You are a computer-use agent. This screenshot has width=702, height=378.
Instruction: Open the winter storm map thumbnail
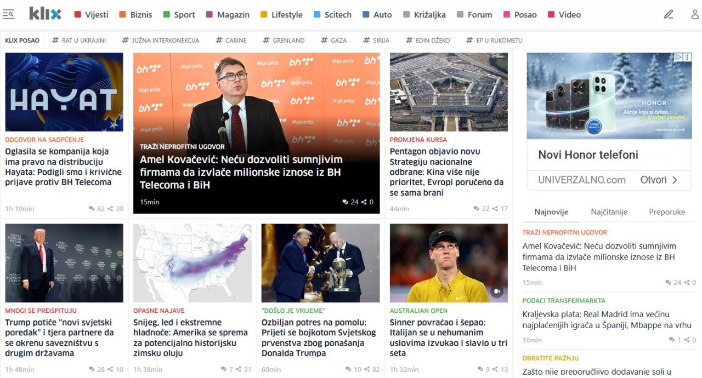pos(193,263)
